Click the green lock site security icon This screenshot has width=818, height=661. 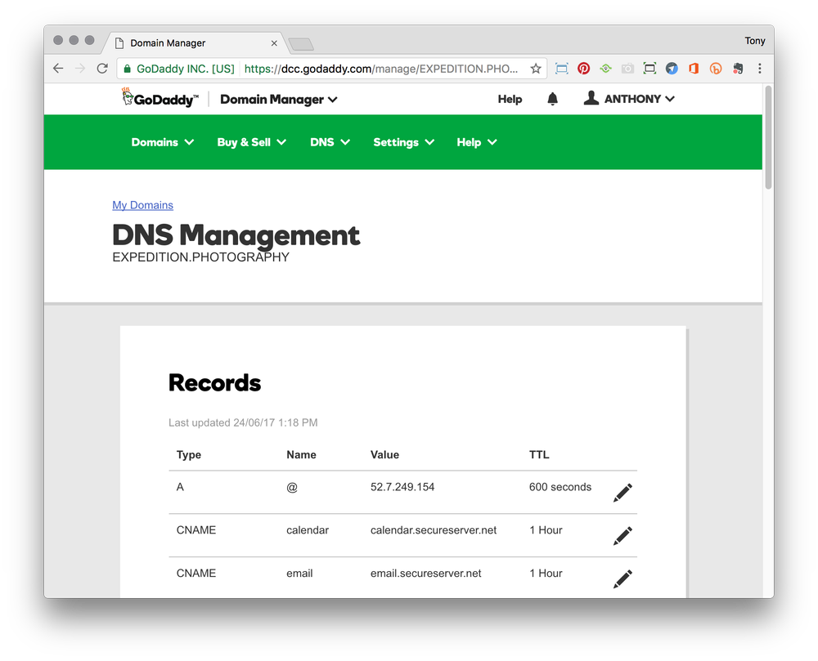coord(127,69)
